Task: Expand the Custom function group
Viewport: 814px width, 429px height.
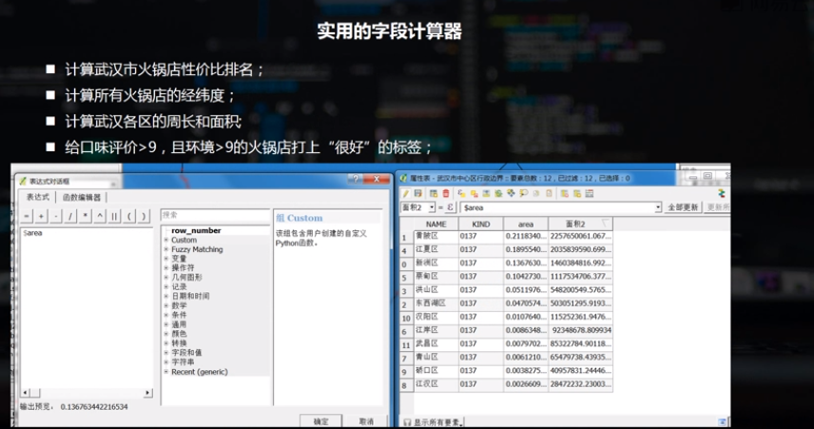Action: 166,240
